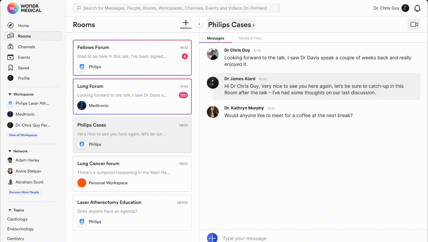This screenshot has height=242, width=428.
Task: Open the notifications bell
Action: [x=417, y=8]
